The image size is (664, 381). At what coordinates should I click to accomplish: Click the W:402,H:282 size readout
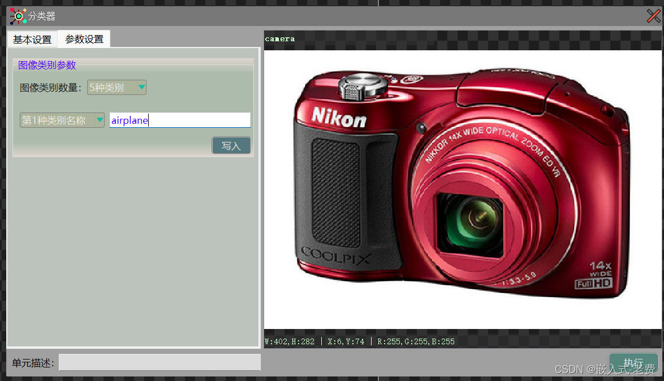click(290, 341)
